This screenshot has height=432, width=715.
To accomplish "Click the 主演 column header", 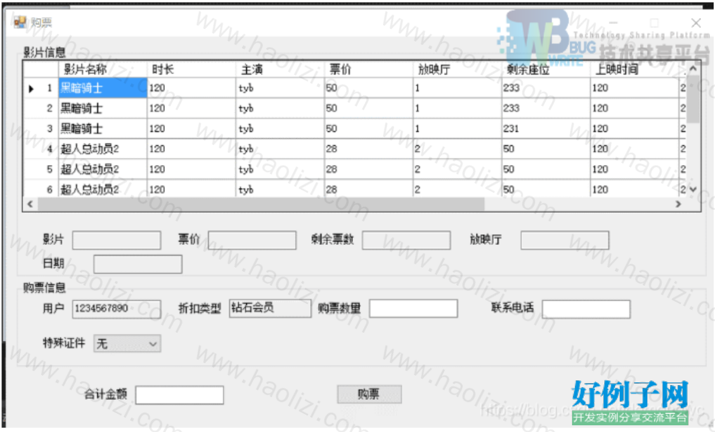I will (x=280, y=69).
